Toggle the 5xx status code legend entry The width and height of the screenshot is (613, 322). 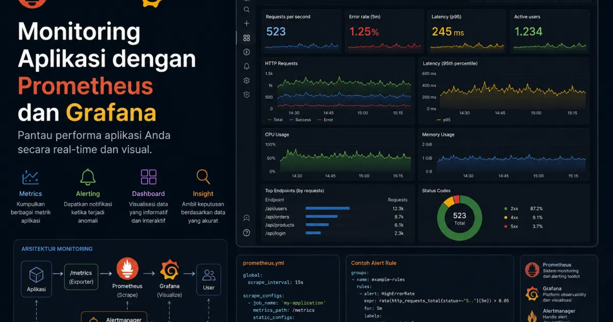click(x=511, y=226)
